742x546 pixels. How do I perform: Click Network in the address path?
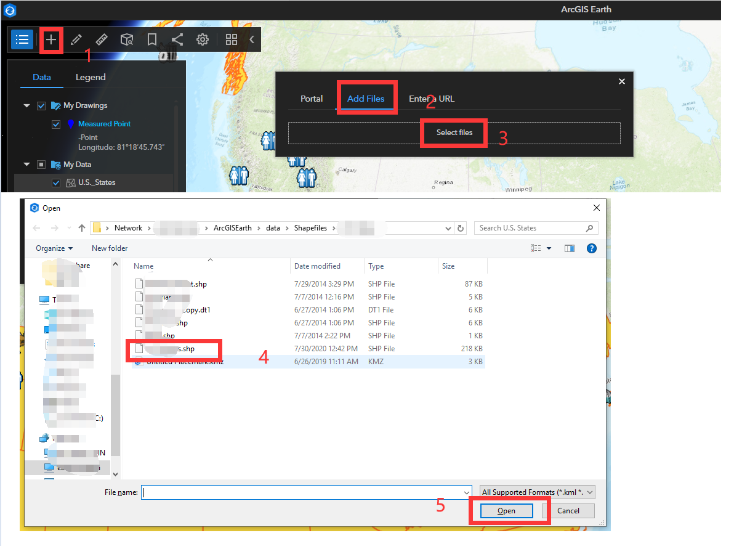(128, 228)
